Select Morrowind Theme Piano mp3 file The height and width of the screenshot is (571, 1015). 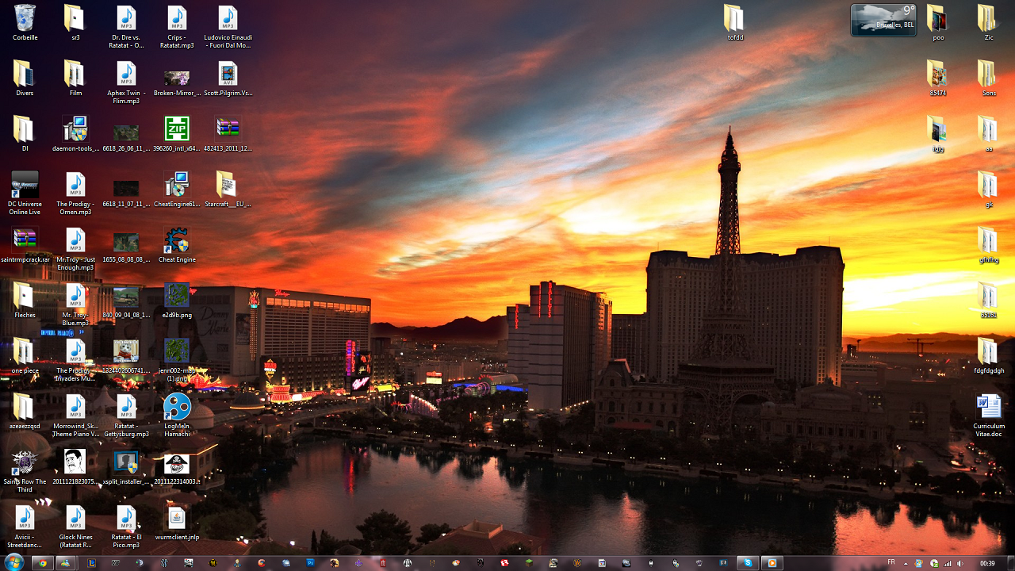click(x=75, y=415)
